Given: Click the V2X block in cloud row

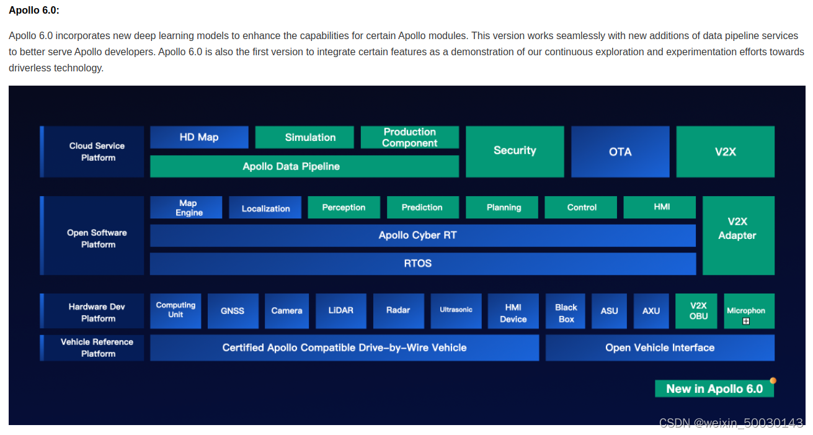Looking at the screenshot, I should (x=725, y=151).
